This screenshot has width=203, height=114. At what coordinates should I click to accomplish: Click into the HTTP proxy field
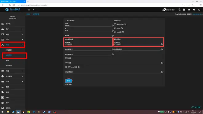click(113, 63)
